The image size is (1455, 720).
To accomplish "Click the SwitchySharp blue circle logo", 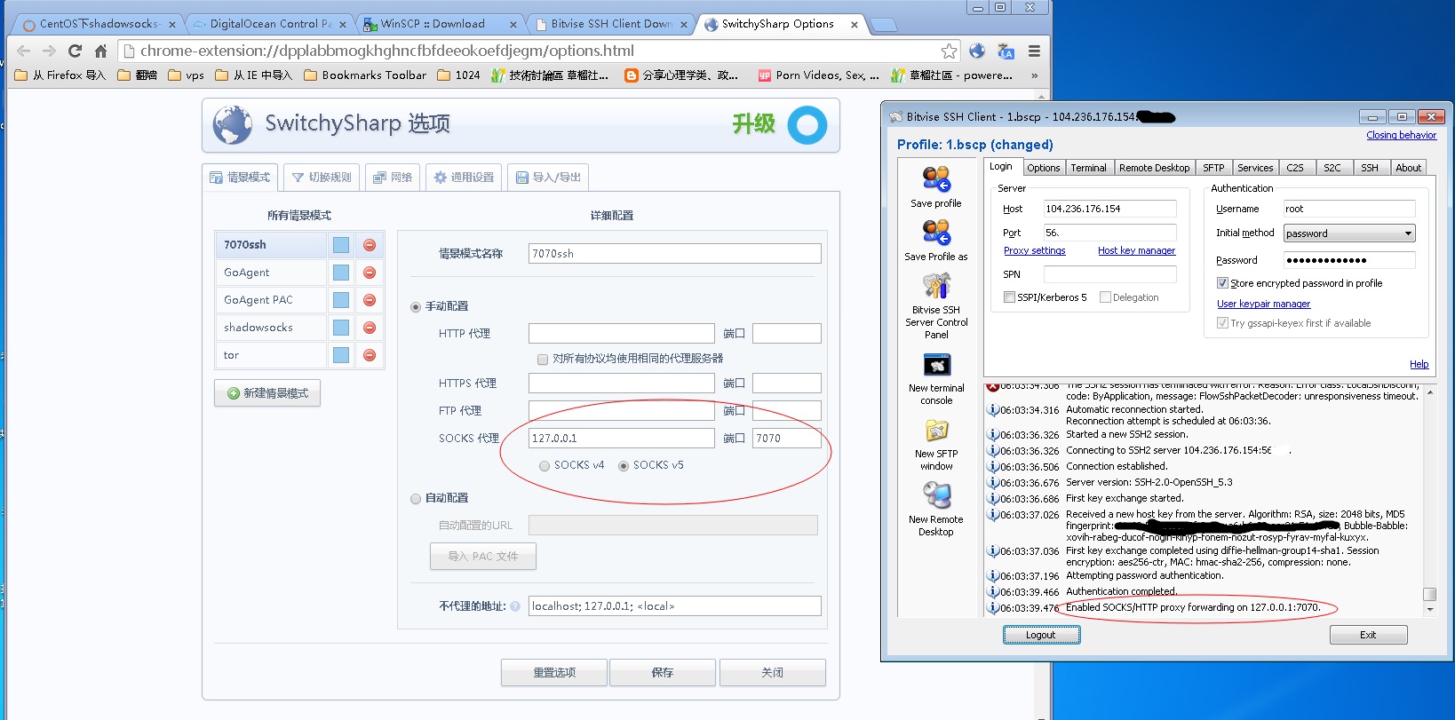I will 807,125.
